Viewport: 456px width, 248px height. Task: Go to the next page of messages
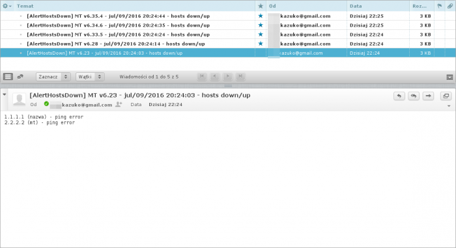pos(227,76)
